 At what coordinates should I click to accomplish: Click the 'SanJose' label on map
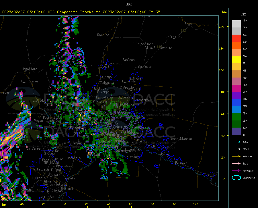128,60
